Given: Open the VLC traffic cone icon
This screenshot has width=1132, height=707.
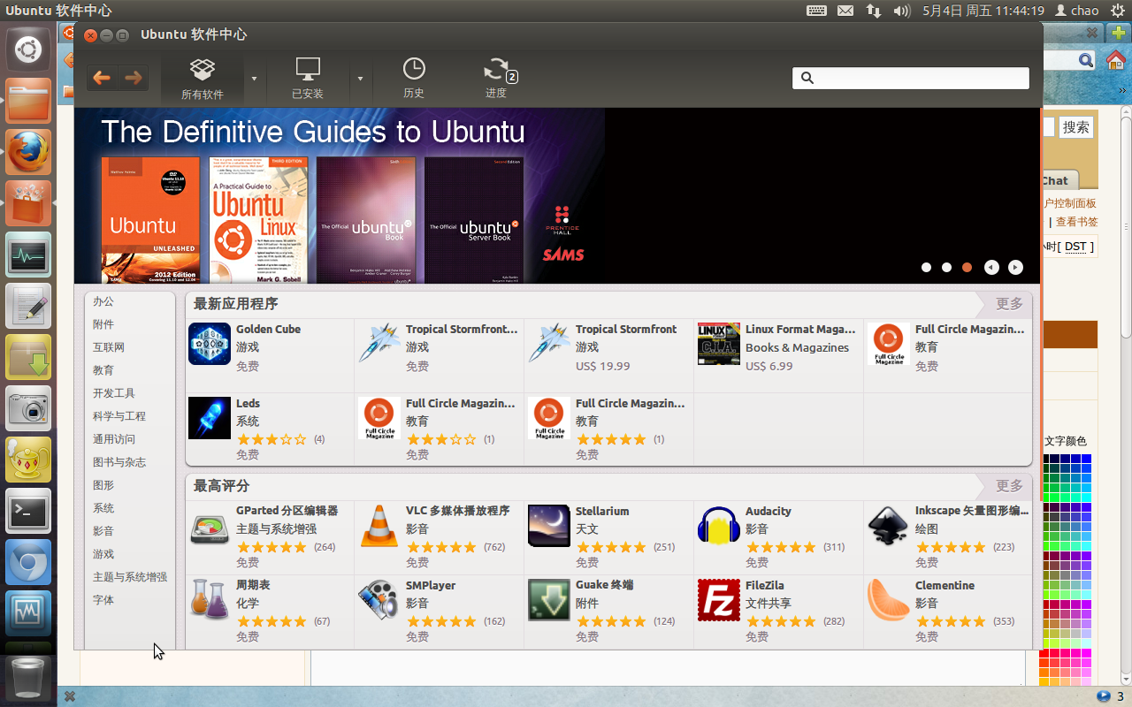Looking at the screenshot, I should 379,526.
